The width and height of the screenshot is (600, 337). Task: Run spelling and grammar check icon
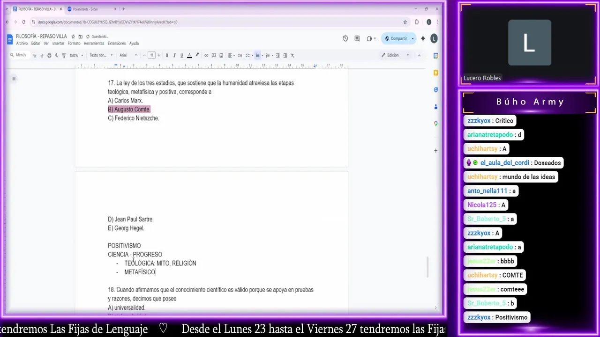56,55
